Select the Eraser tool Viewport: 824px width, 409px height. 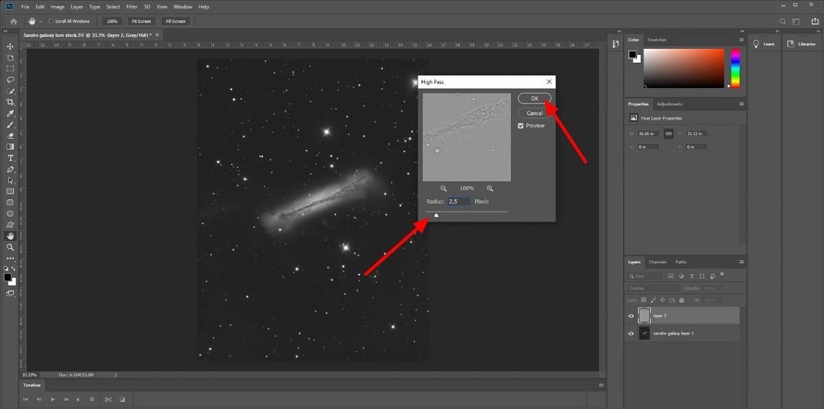[10, 135]
